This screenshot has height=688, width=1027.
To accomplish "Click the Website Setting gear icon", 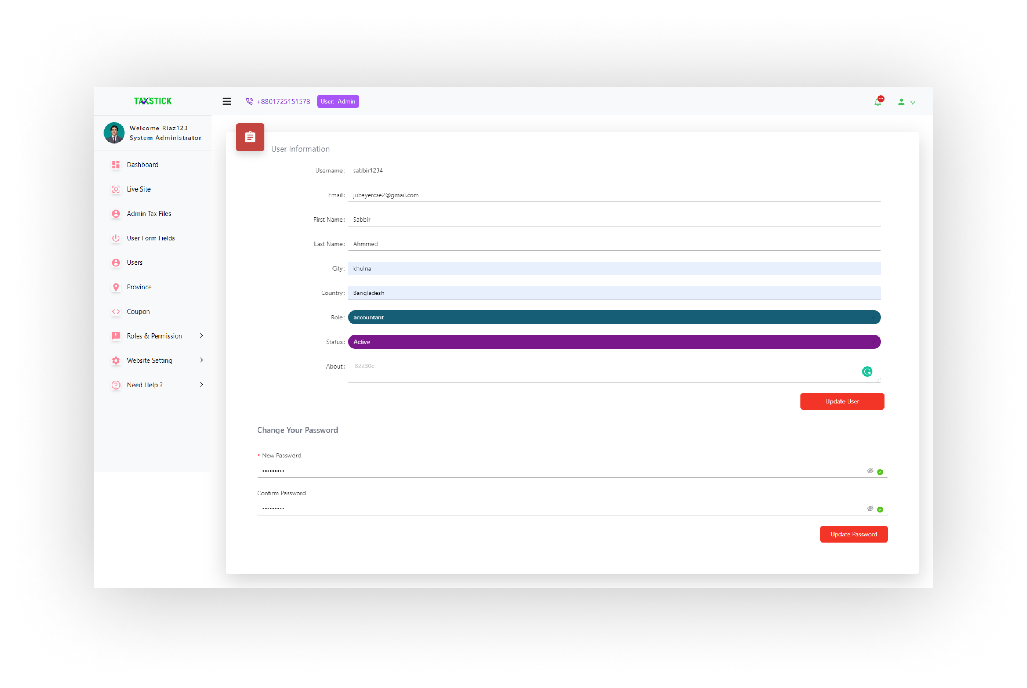I will pyautogui.click(x=116, y=360).
